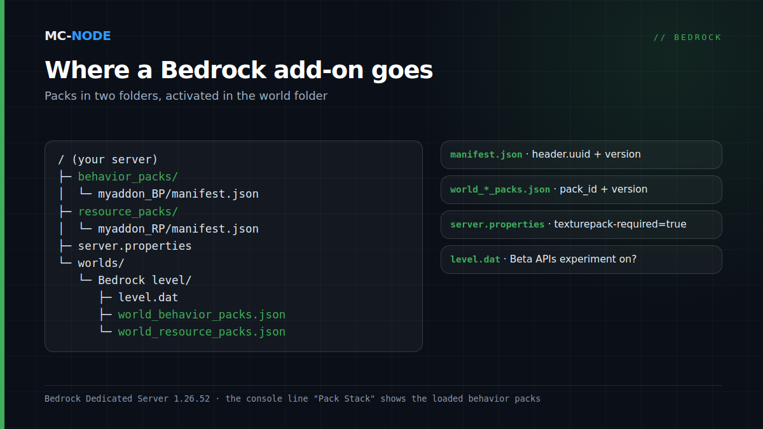Select the myaddon_RP/manifest.json row
This screenshot has height=429, width=763.
[178, 228]
